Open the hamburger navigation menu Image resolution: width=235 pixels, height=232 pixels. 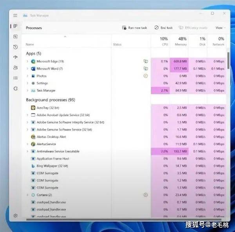[x=15, y=15]
